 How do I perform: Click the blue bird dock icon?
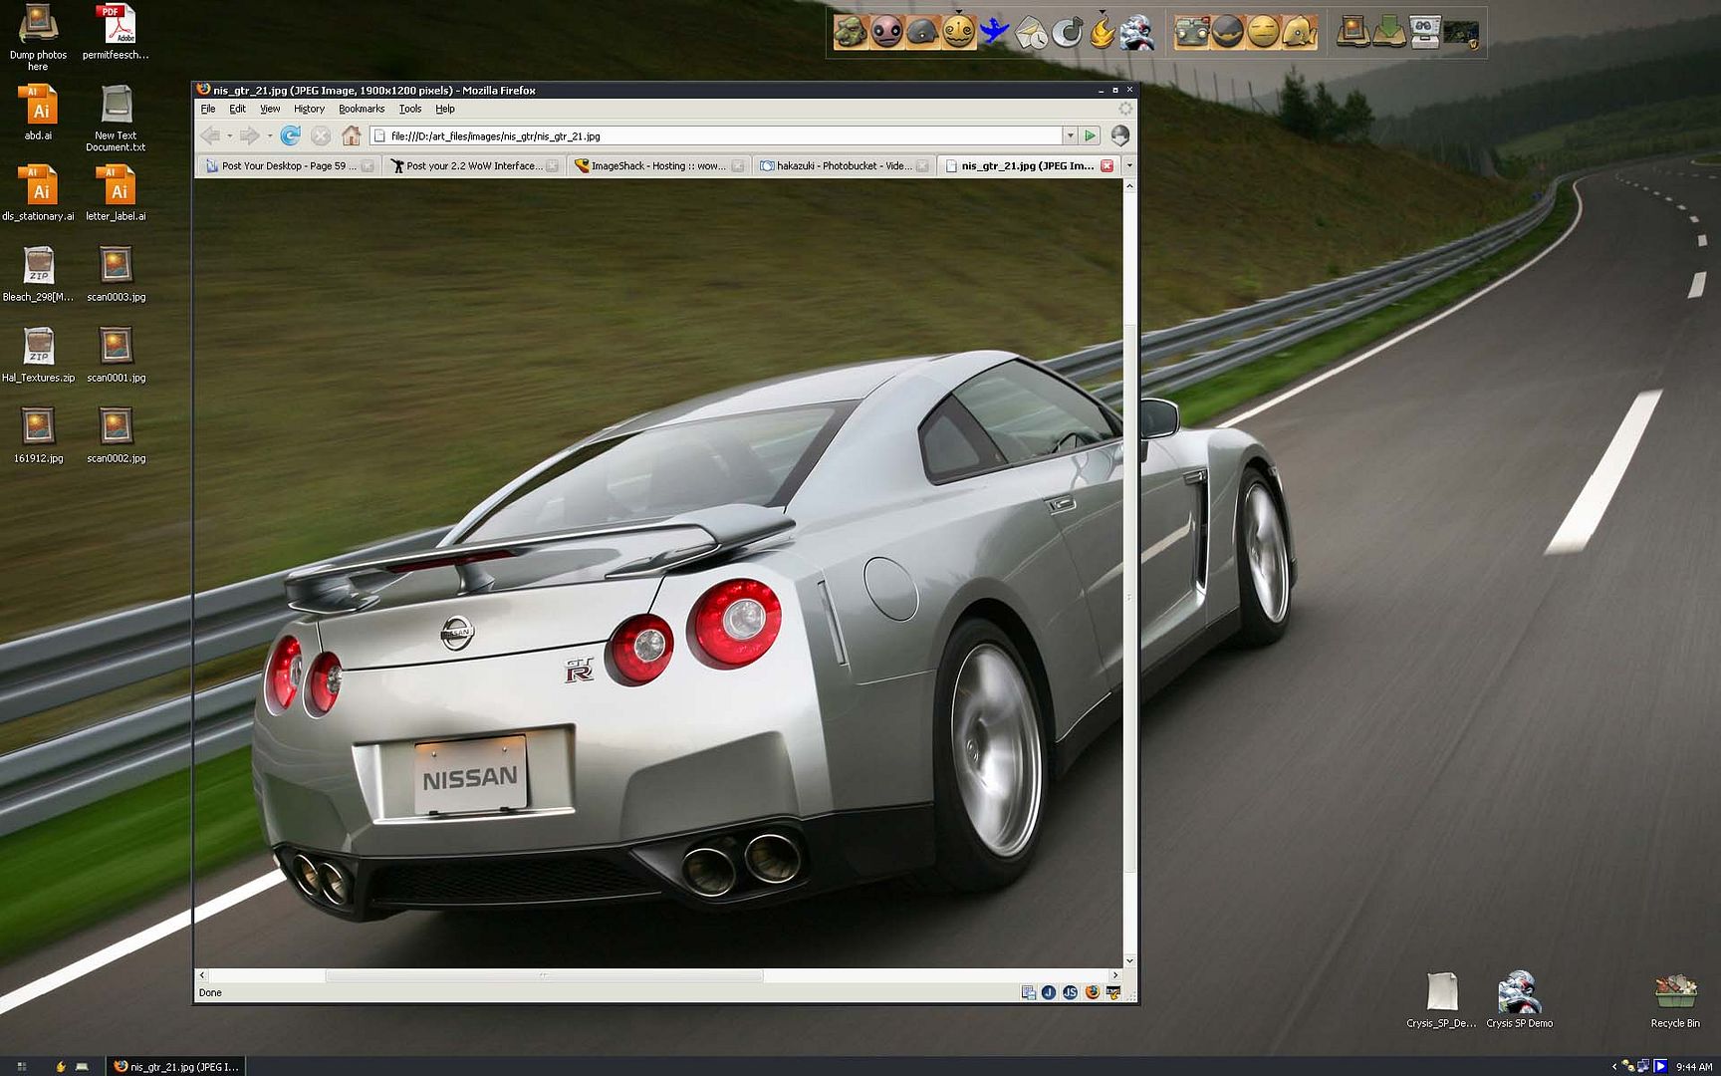994,32
